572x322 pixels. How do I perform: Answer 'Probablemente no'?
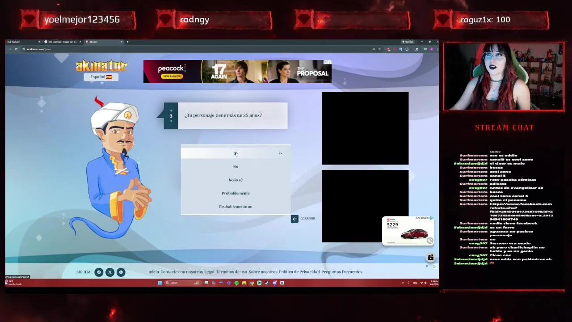(x=236, y=207)
